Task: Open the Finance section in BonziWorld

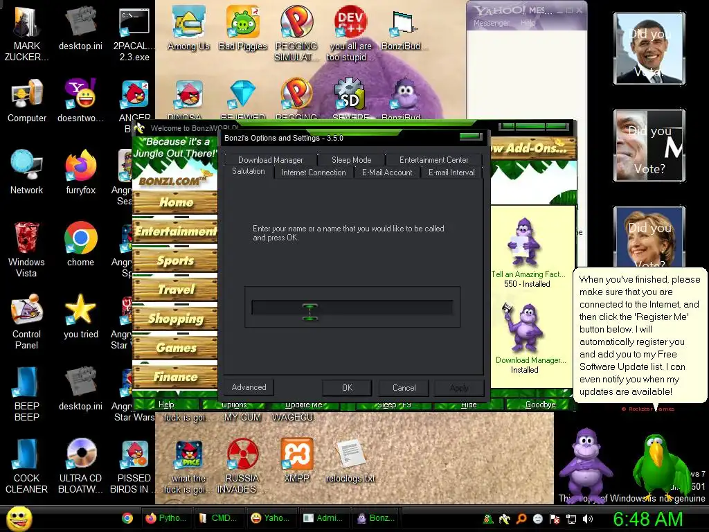Action: click(x=175, y=377)
